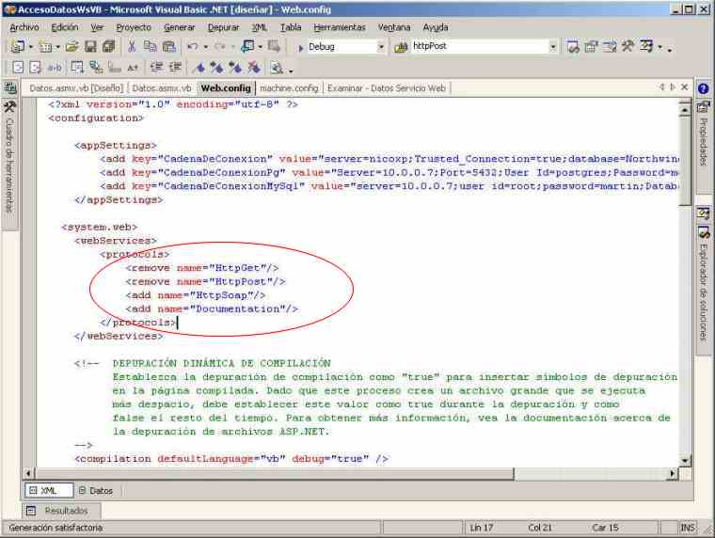This screenshot has width=715, height=538.
Task: Expand the toolbar options arrow after the window icons
Action: point(670,49)
